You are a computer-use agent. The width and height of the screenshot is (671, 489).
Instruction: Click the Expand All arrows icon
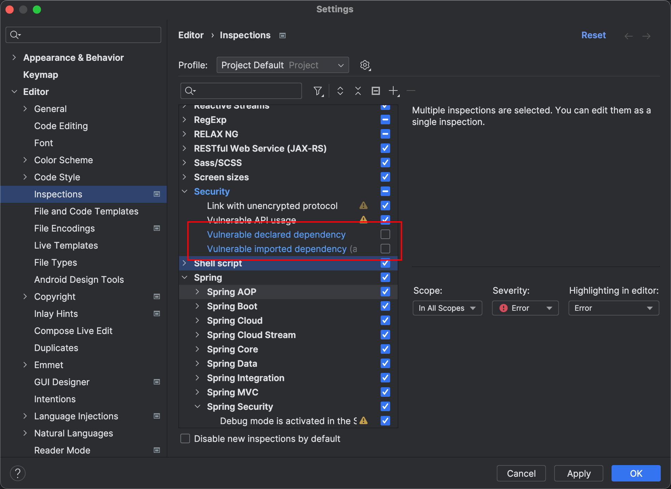pyautogui.click(x=340, y=91)
